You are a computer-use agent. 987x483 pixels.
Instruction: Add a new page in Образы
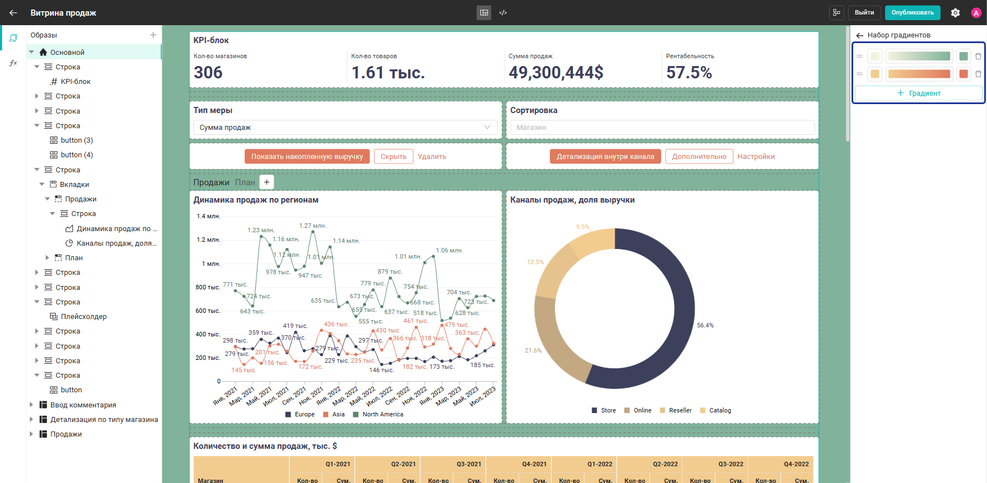click(x=153, y=35)
